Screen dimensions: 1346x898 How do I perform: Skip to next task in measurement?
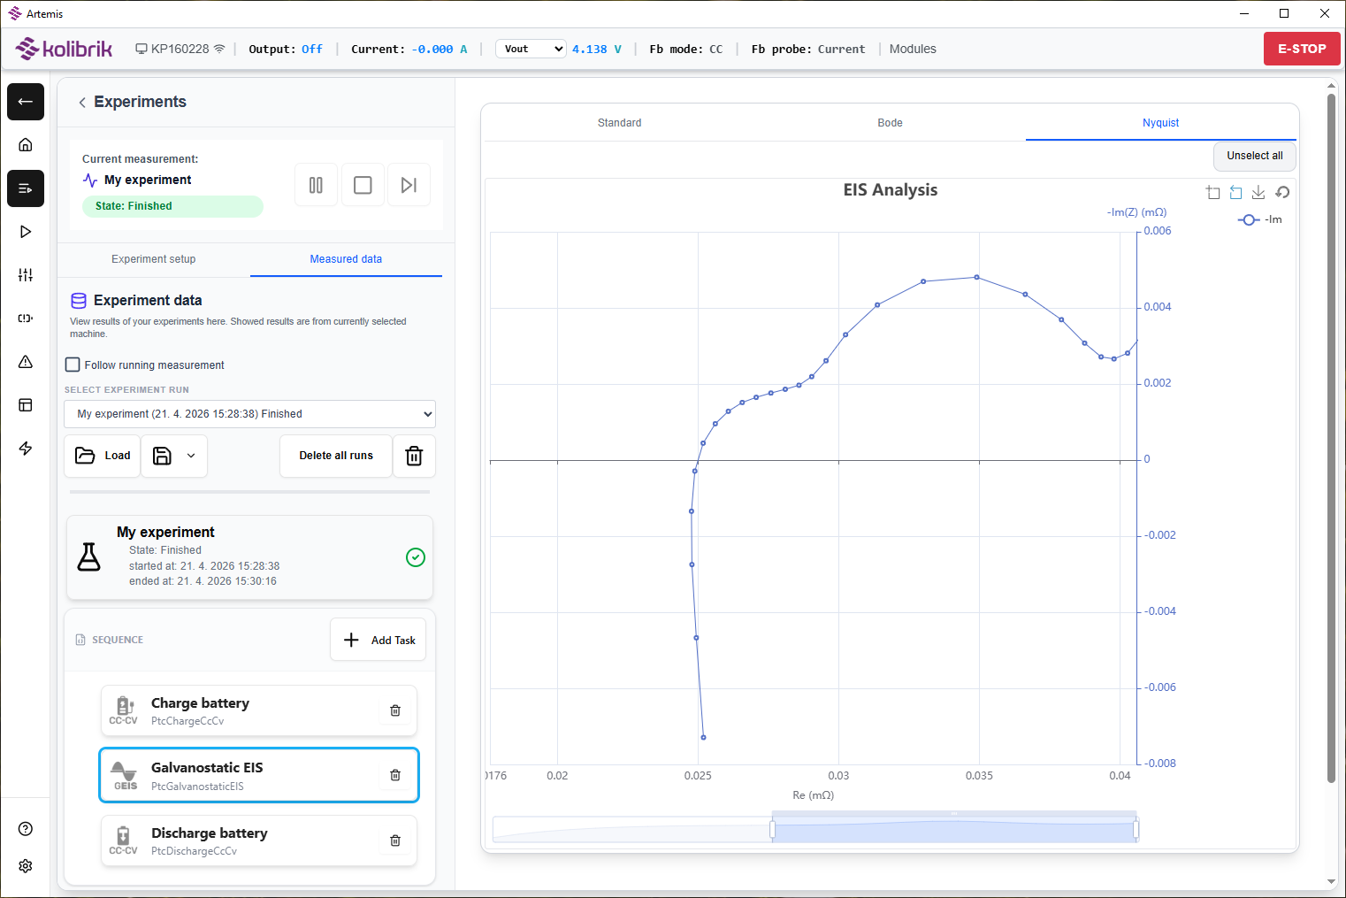click(x=409, y=185)
